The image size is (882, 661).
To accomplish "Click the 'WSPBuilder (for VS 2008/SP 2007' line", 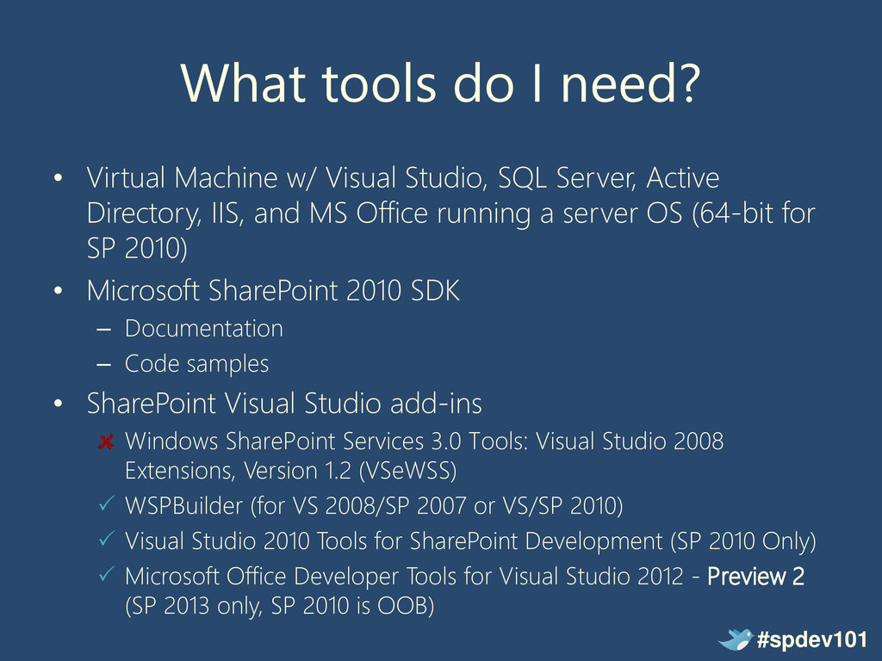I will pyautogui.click(x=374, y=506).
